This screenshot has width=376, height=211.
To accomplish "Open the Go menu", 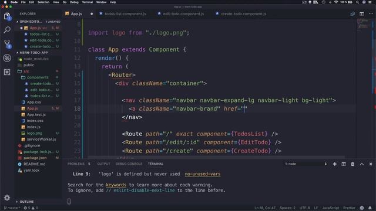I will pyautogui.click(x=65, y=2).
